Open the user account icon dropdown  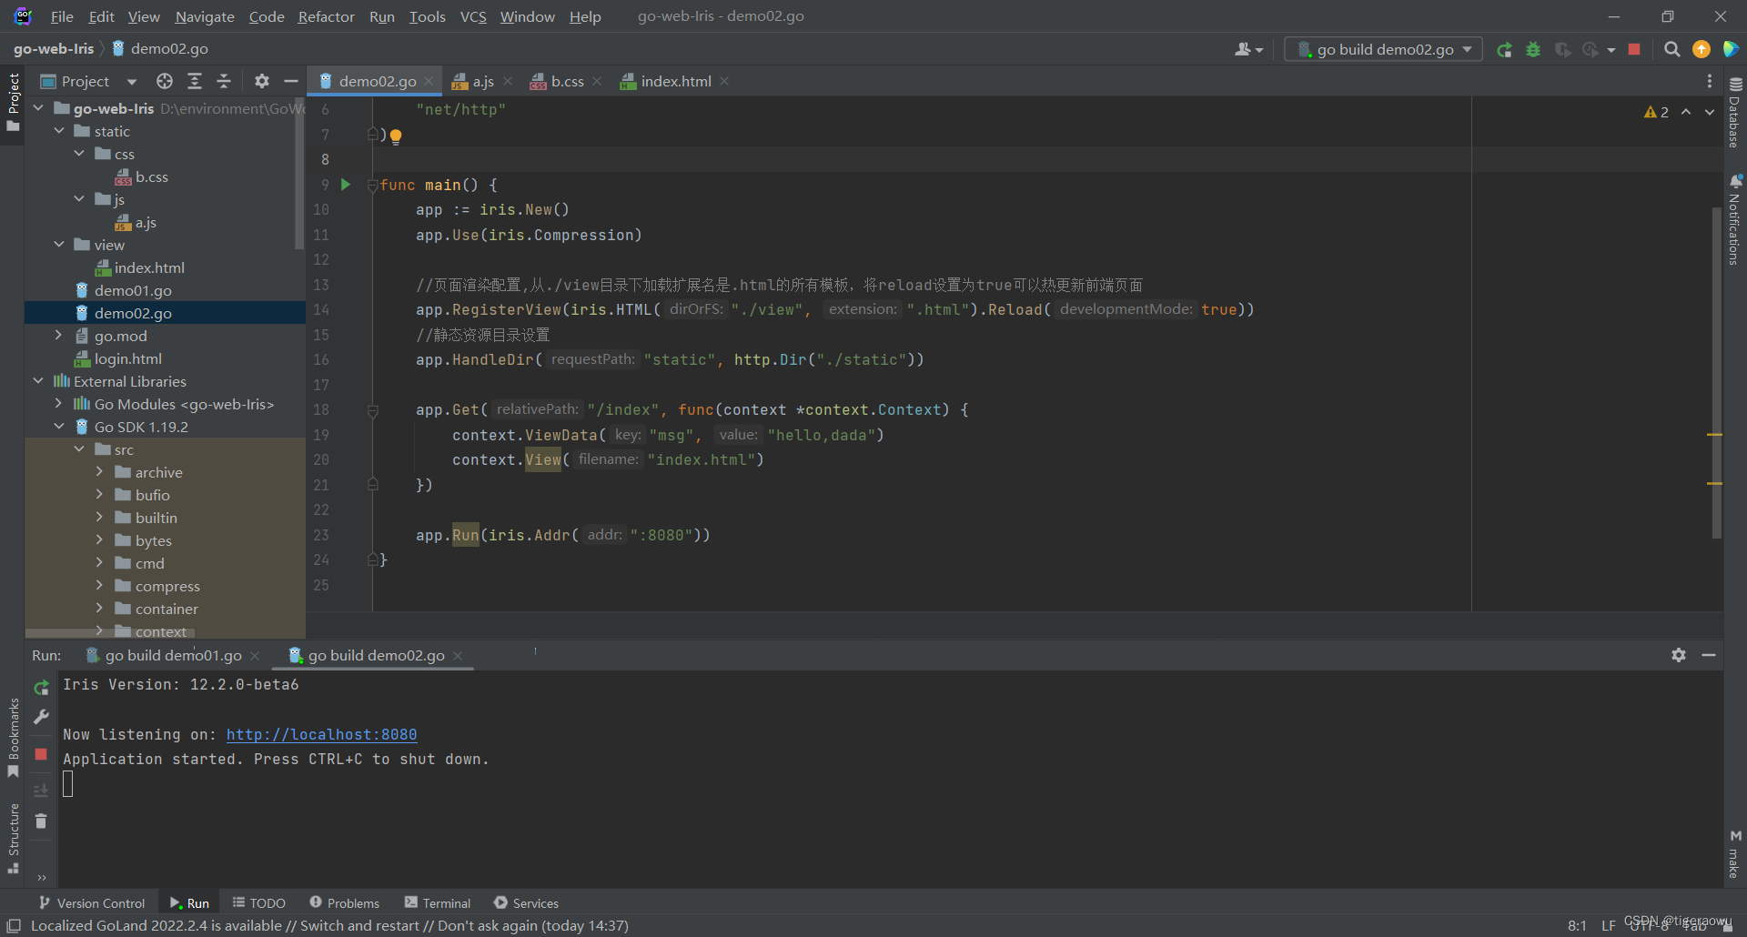point(1248,50)
